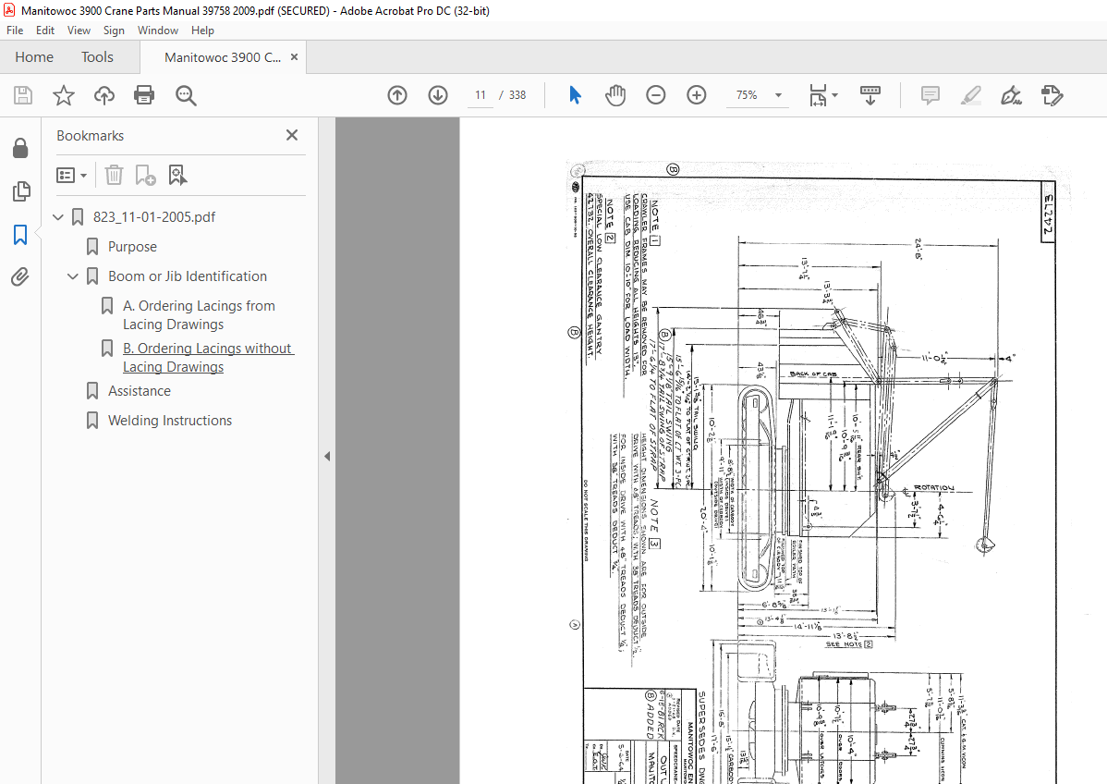View security lock settings in sidebar
This screenshot has height=784, width=1107.
(x=20, y=148)
